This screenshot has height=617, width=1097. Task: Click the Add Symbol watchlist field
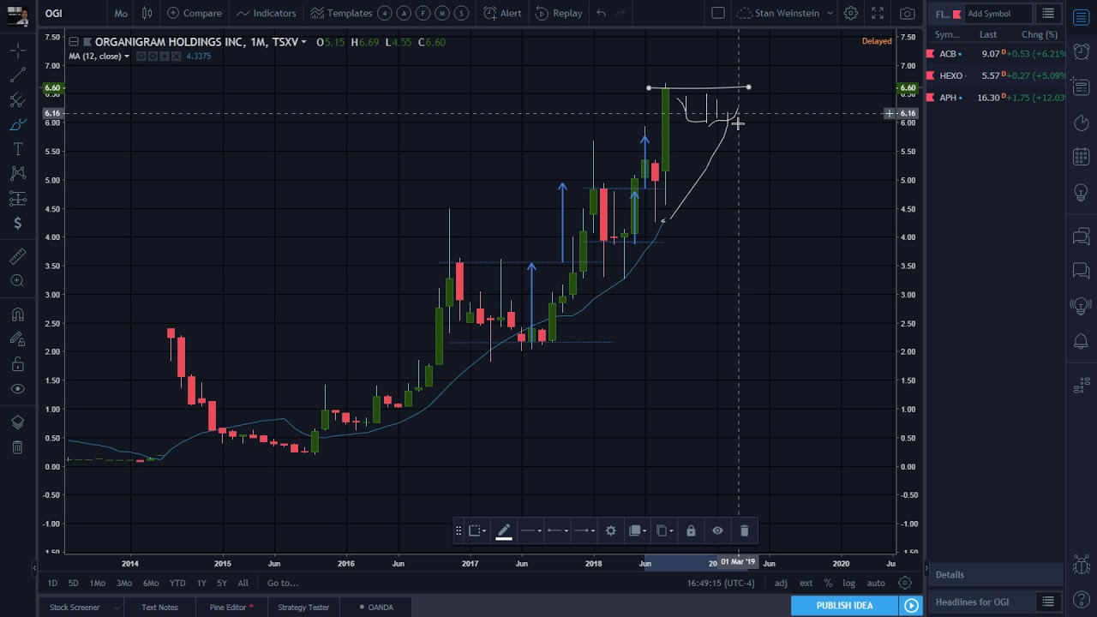coord(998,14)
